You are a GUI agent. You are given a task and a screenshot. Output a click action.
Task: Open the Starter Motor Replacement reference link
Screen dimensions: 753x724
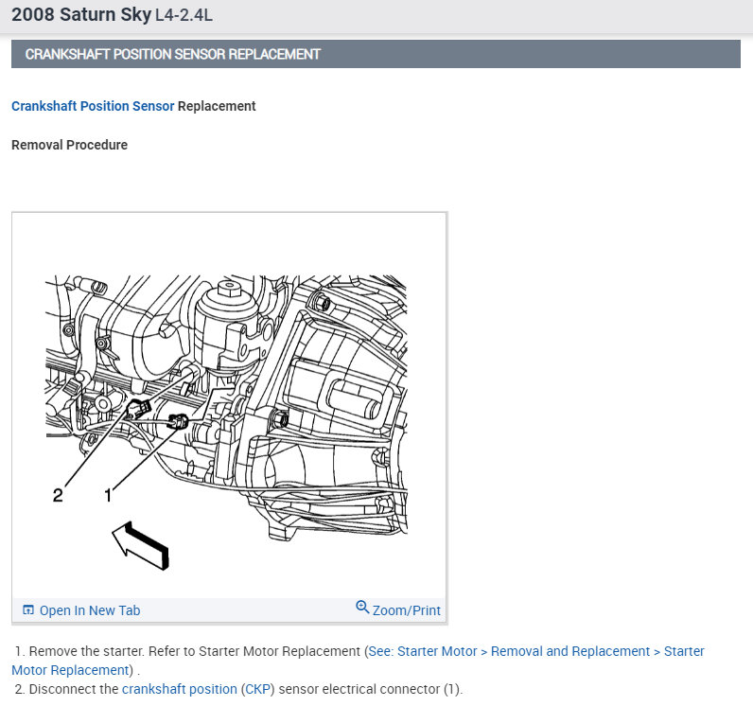point(358,661)
